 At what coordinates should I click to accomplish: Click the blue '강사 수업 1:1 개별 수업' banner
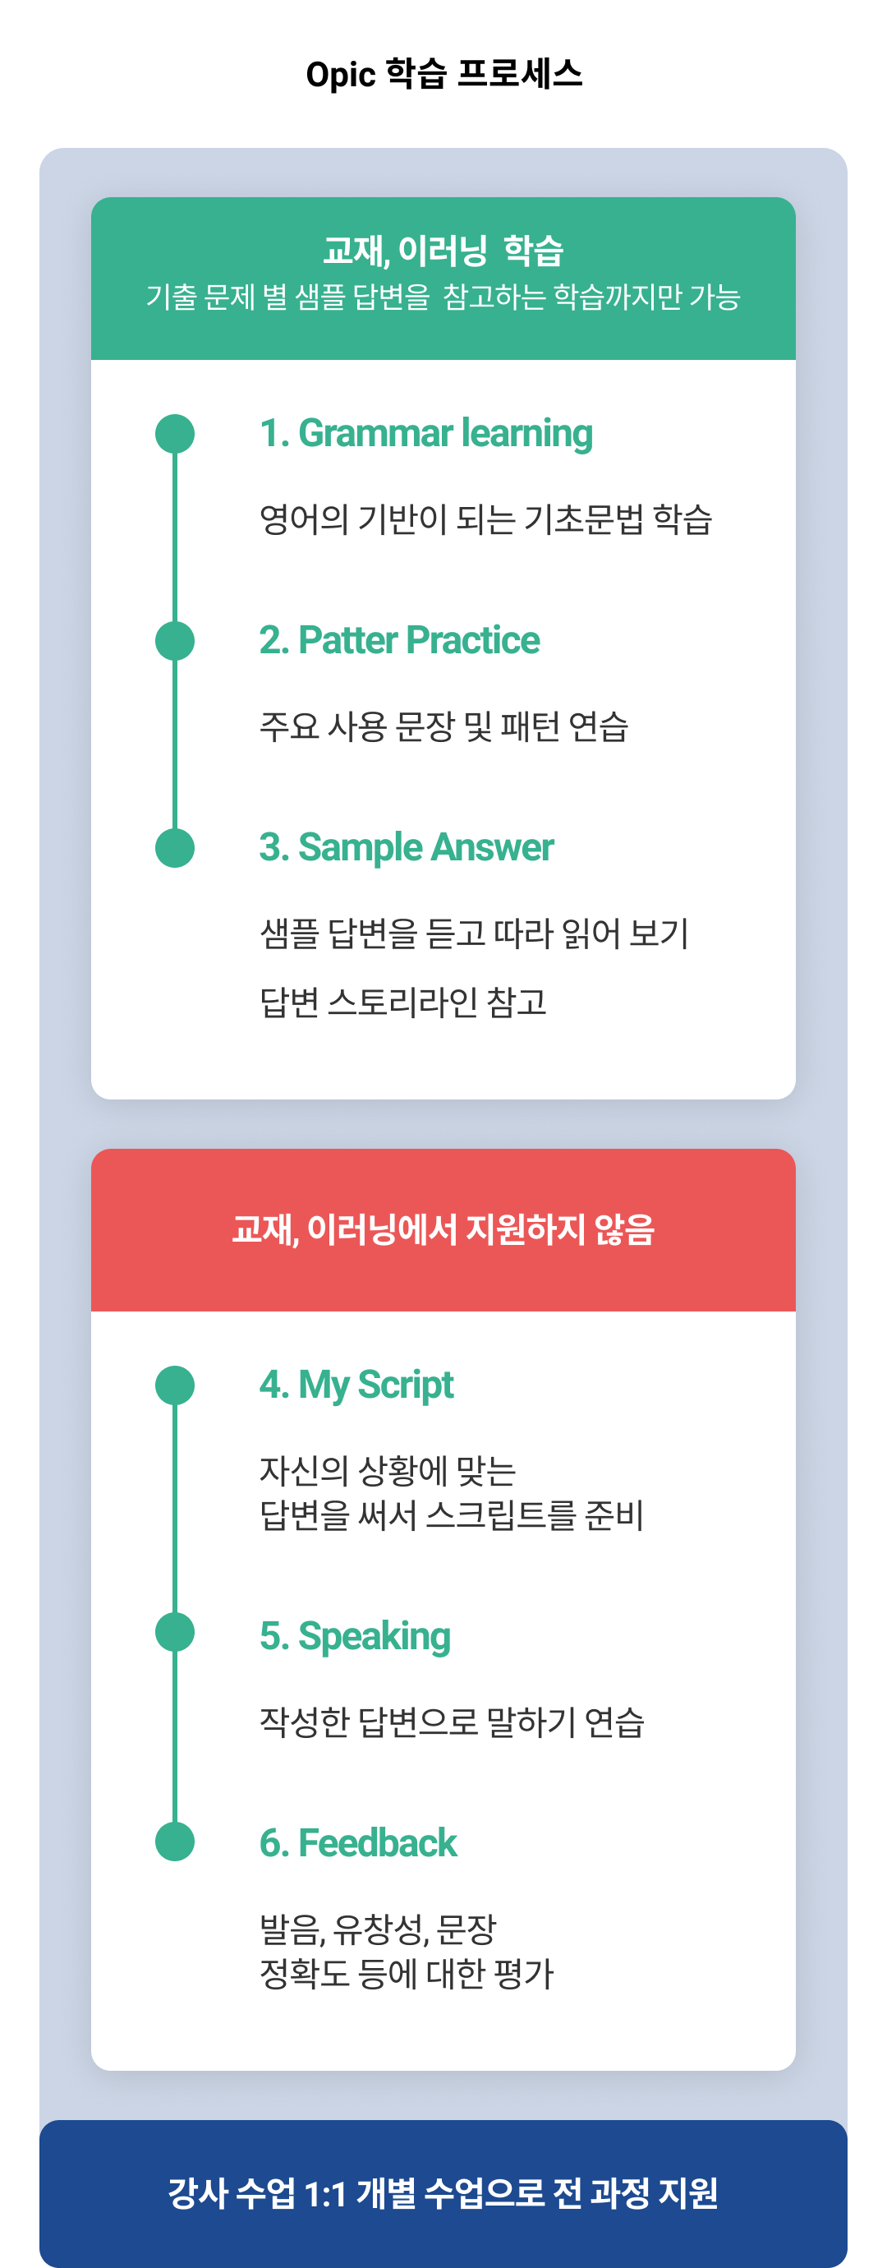point(443,2193)
